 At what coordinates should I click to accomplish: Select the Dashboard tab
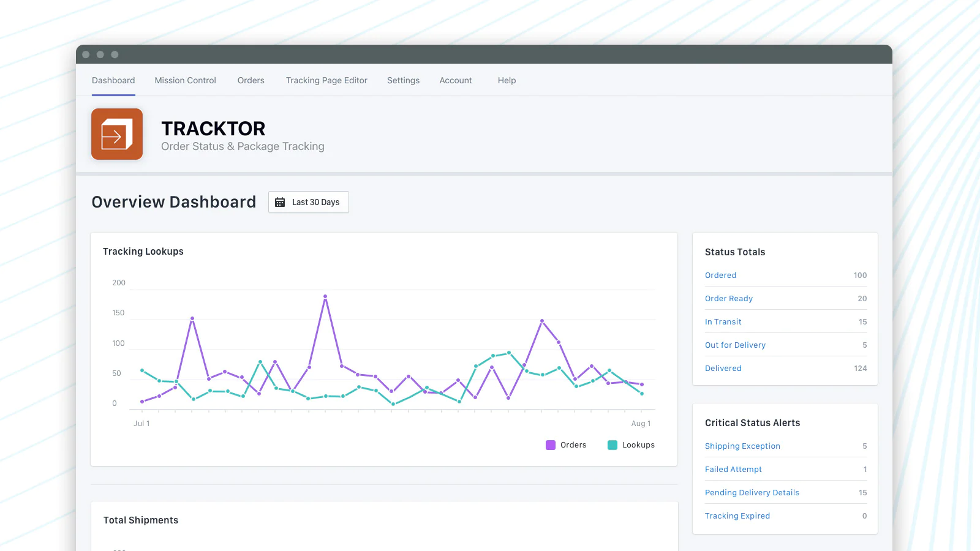tap(113, 80)
